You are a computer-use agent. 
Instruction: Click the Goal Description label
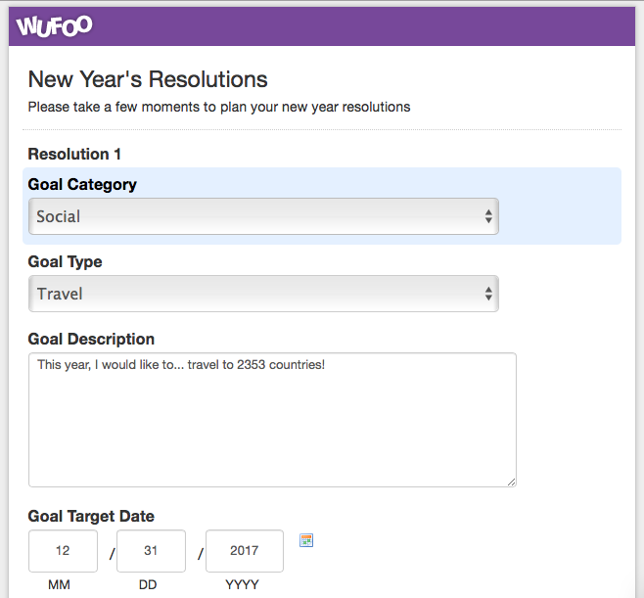coord(91,340)
